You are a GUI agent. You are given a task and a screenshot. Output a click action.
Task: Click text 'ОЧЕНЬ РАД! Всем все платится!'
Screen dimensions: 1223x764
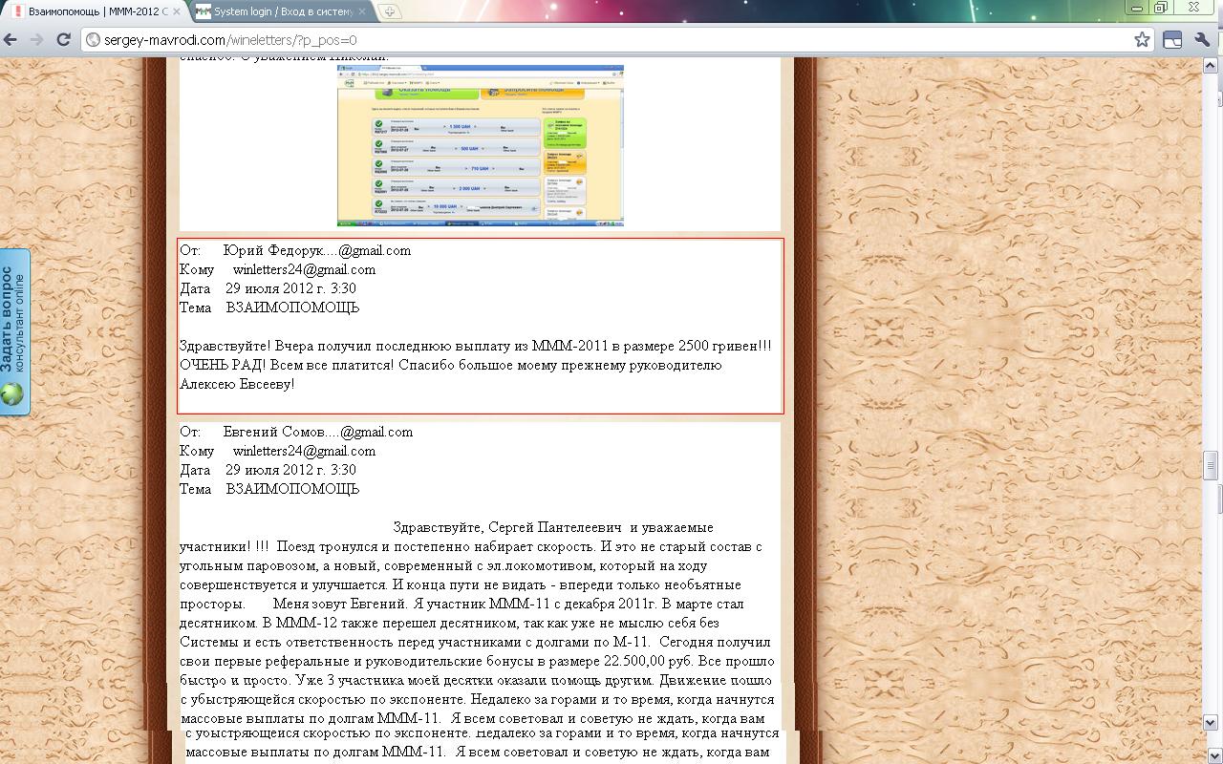pyautogui.click(x=287, y=365)
